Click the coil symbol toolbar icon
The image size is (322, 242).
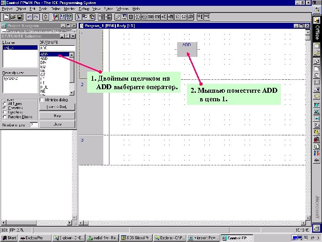pyautogui.click(x=144, y=17)
